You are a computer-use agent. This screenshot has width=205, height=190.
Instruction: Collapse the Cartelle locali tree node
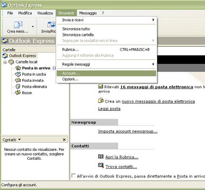pyautogui.click(x=5, y=62)
